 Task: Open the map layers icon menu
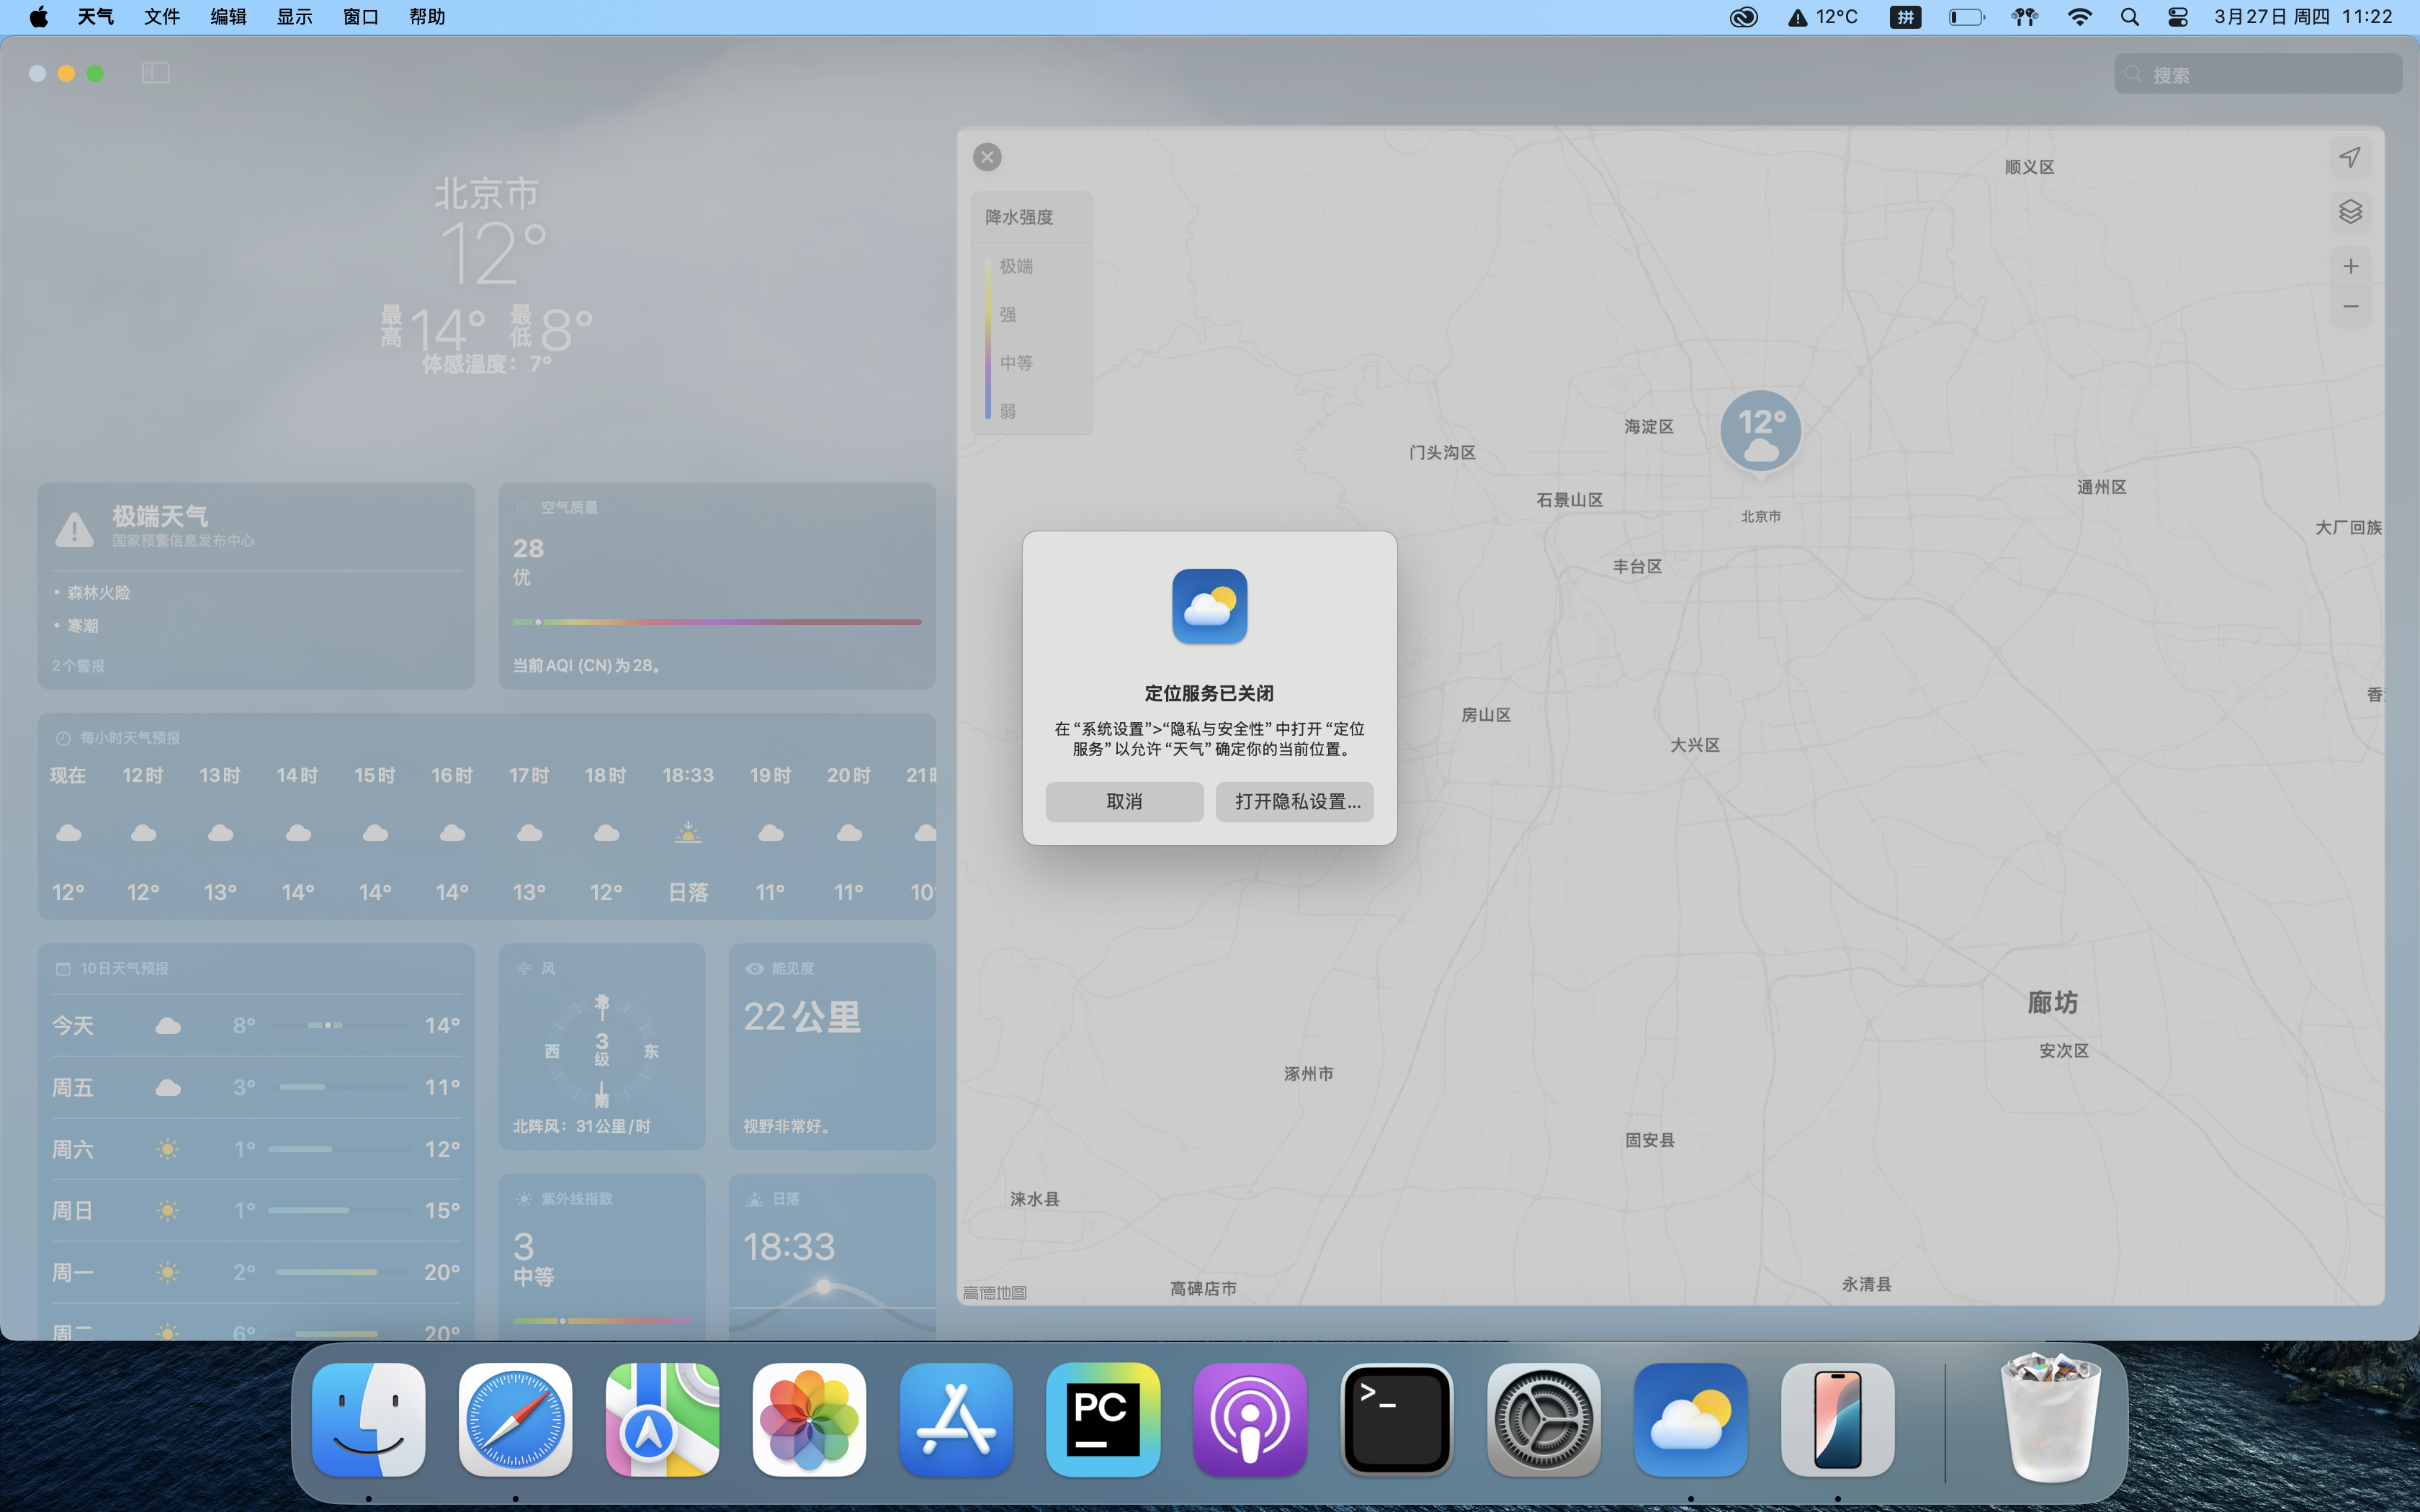(x=2350, y=212)
